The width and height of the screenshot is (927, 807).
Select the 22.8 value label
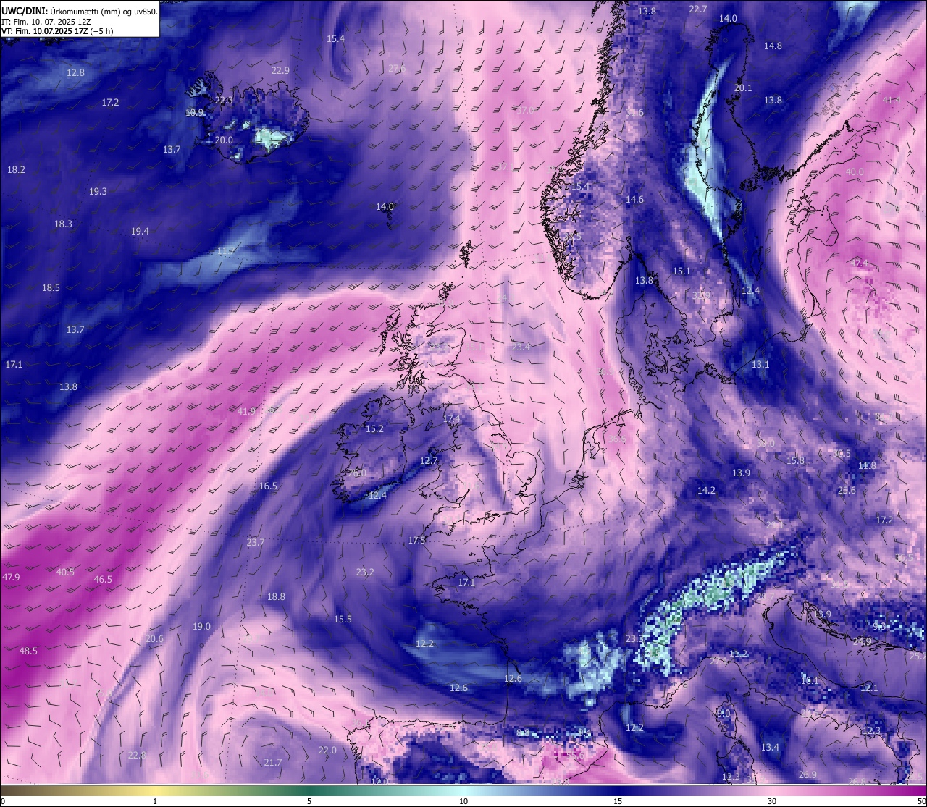[136, 756]
